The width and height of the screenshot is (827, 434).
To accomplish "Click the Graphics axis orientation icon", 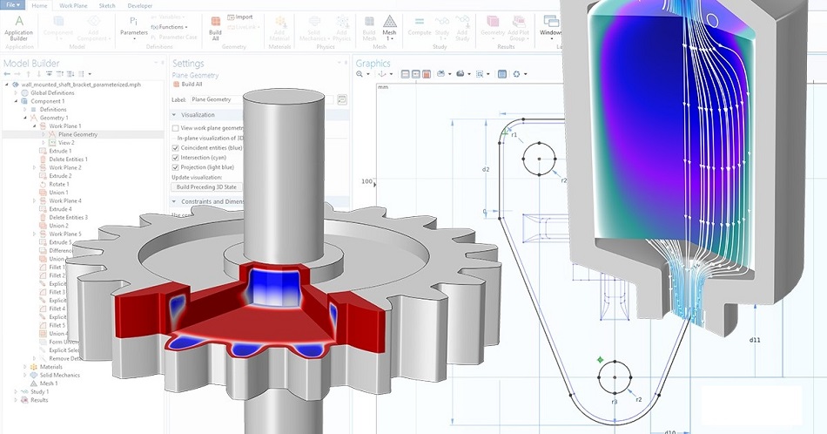I will click(382, 74).
